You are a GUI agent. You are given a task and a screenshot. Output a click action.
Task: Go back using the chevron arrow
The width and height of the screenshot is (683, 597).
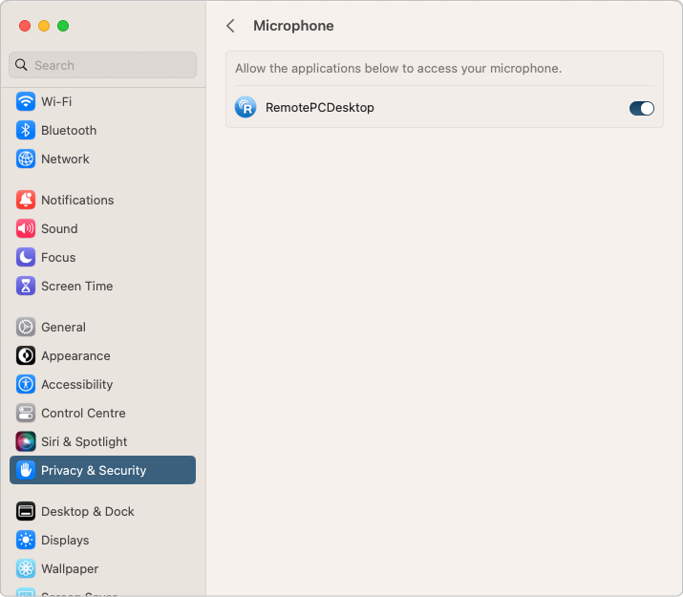coord(230,26)
